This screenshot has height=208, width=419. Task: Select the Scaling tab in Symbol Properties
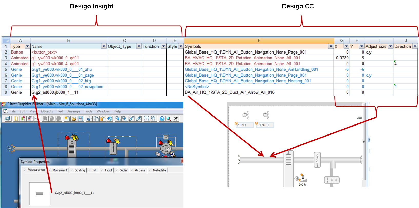[x=80, y=170]
